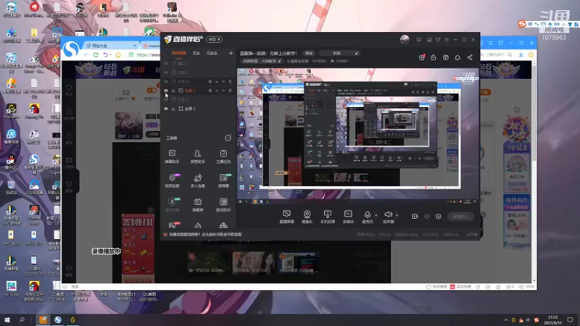This screenshot has height=326, width=580.
Task: Click the share icon
Action: 470,57
